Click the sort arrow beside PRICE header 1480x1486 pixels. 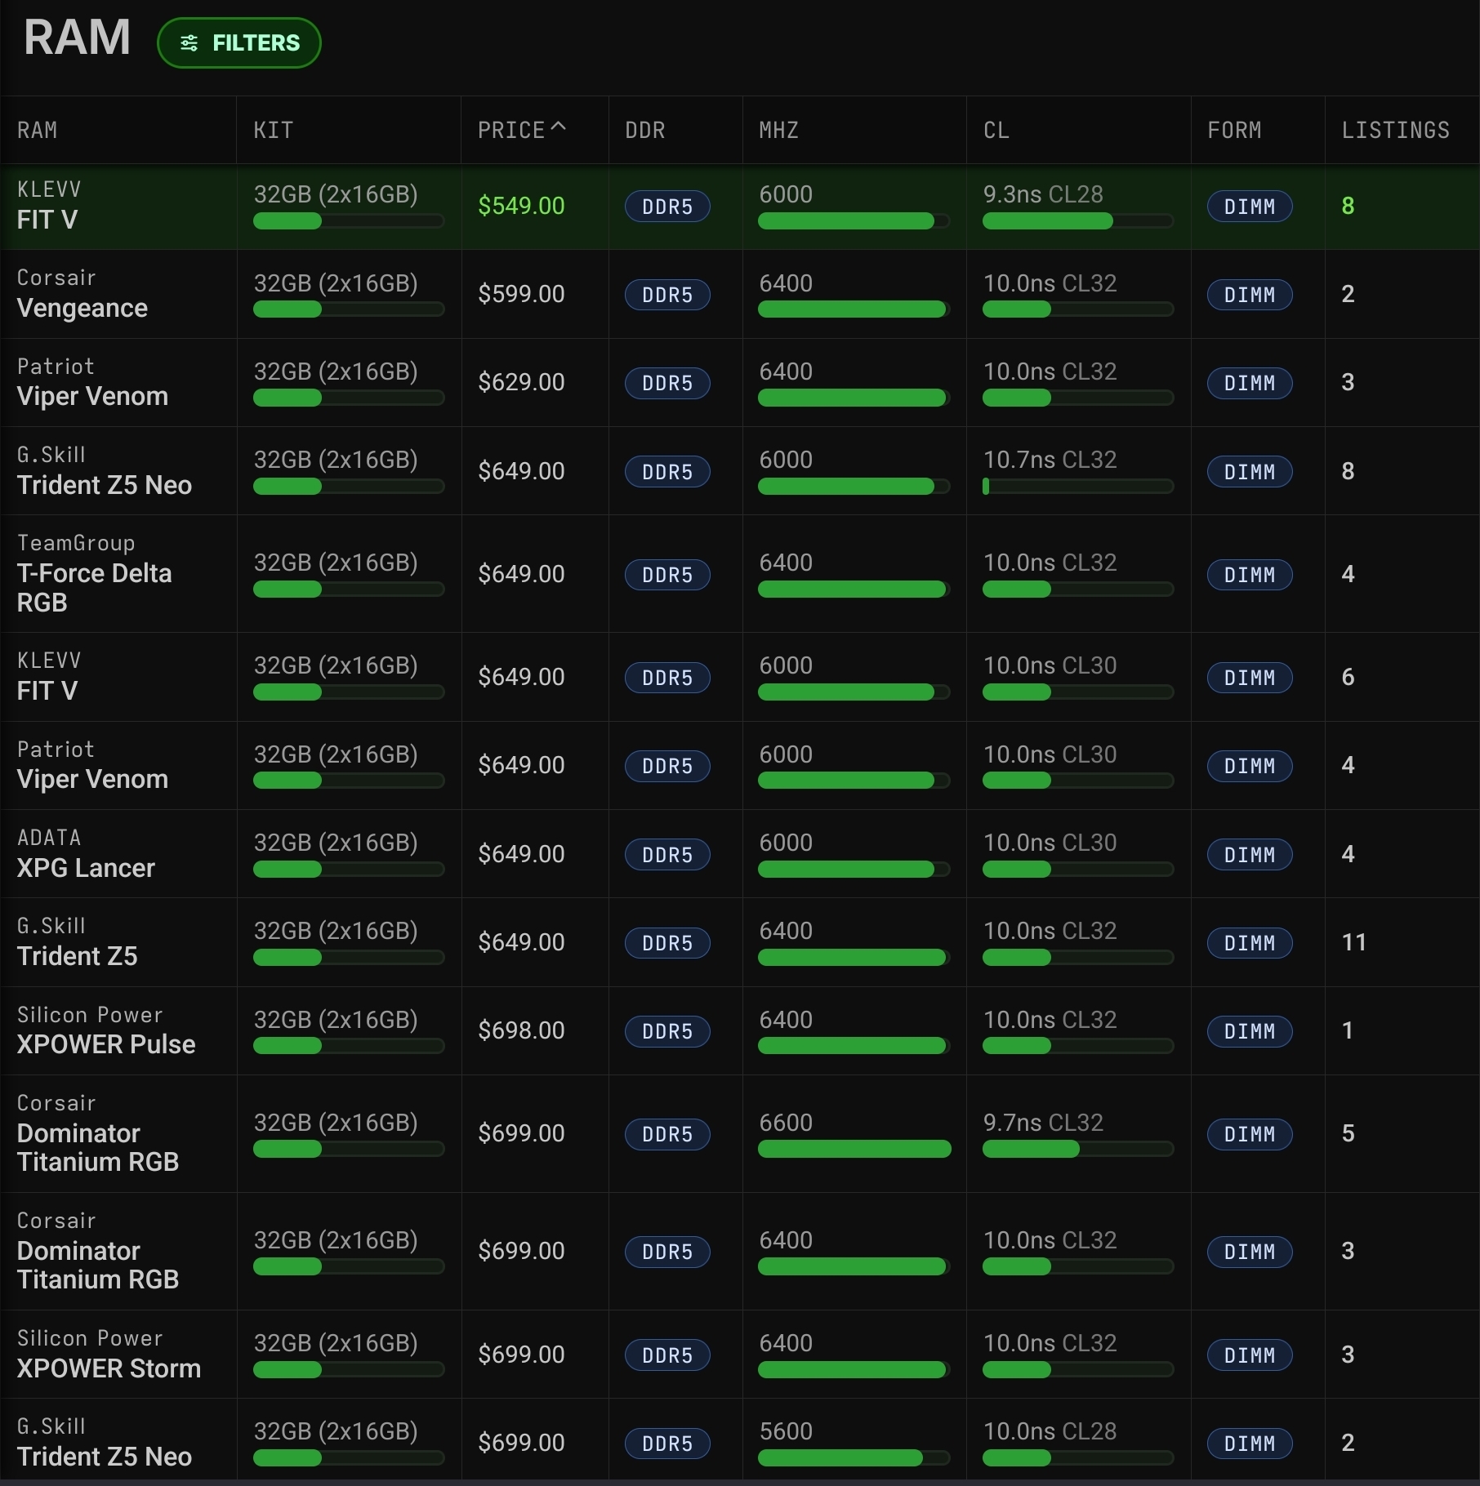[559, 127]
